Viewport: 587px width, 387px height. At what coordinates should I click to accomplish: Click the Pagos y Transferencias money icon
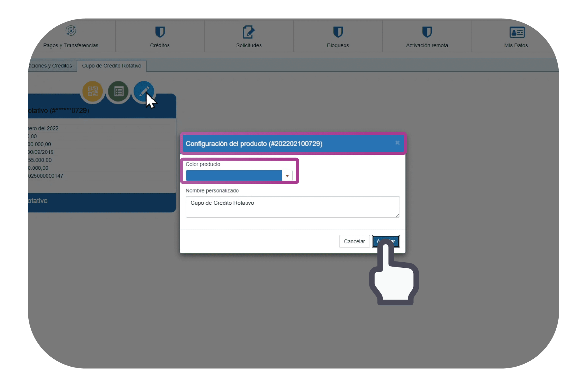tap(71, 31)
